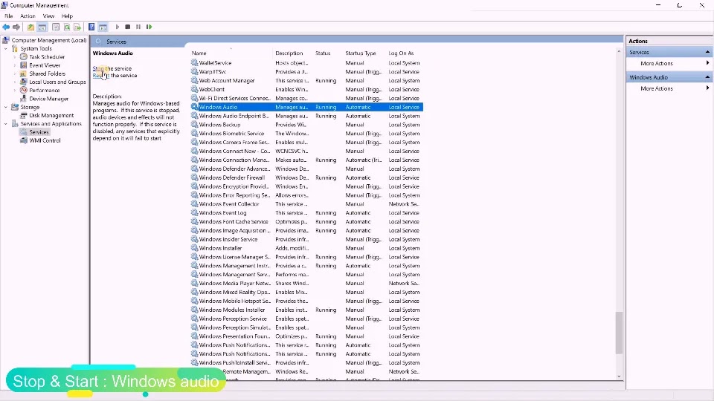Click the Up one level folder icon
714x401 pixels.
(x=30, y=27)
